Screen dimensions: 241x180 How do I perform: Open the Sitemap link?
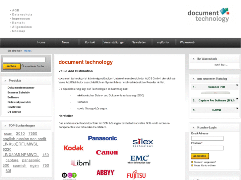pos(19,31)
